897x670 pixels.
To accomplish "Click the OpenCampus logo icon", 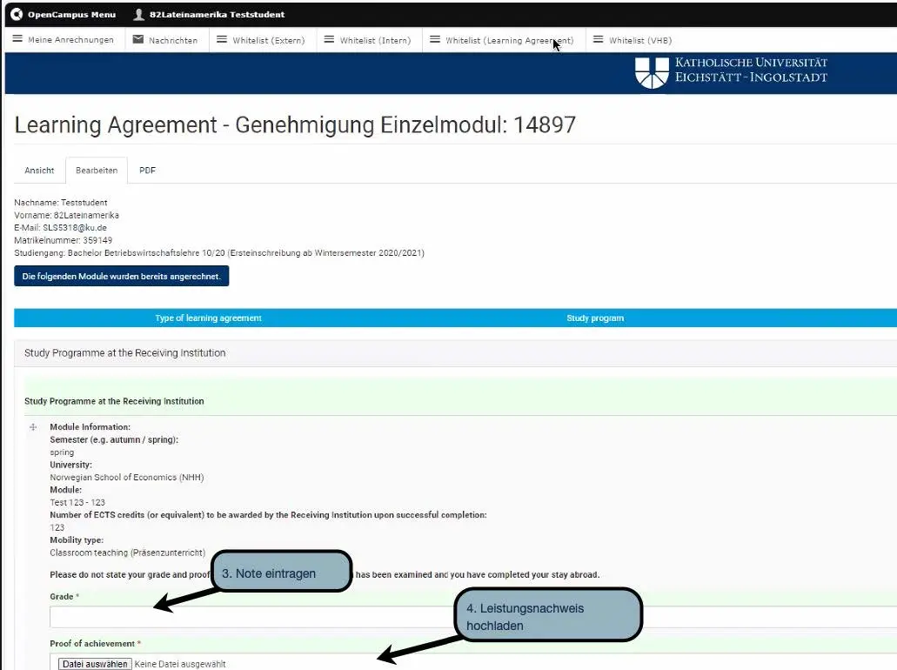I will point(17,14).
